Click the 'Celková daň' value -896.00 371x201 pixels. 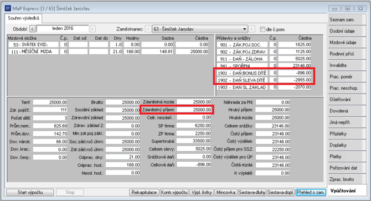(194, 164)
